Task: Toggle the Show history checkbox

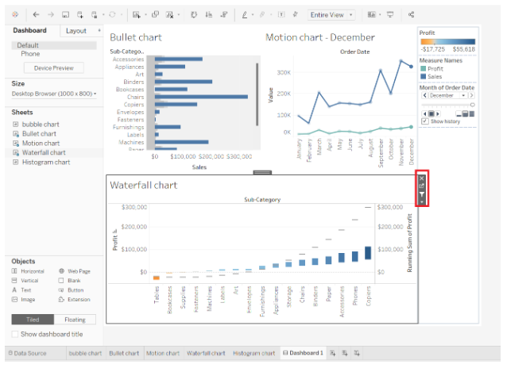Action: (424, 121)
